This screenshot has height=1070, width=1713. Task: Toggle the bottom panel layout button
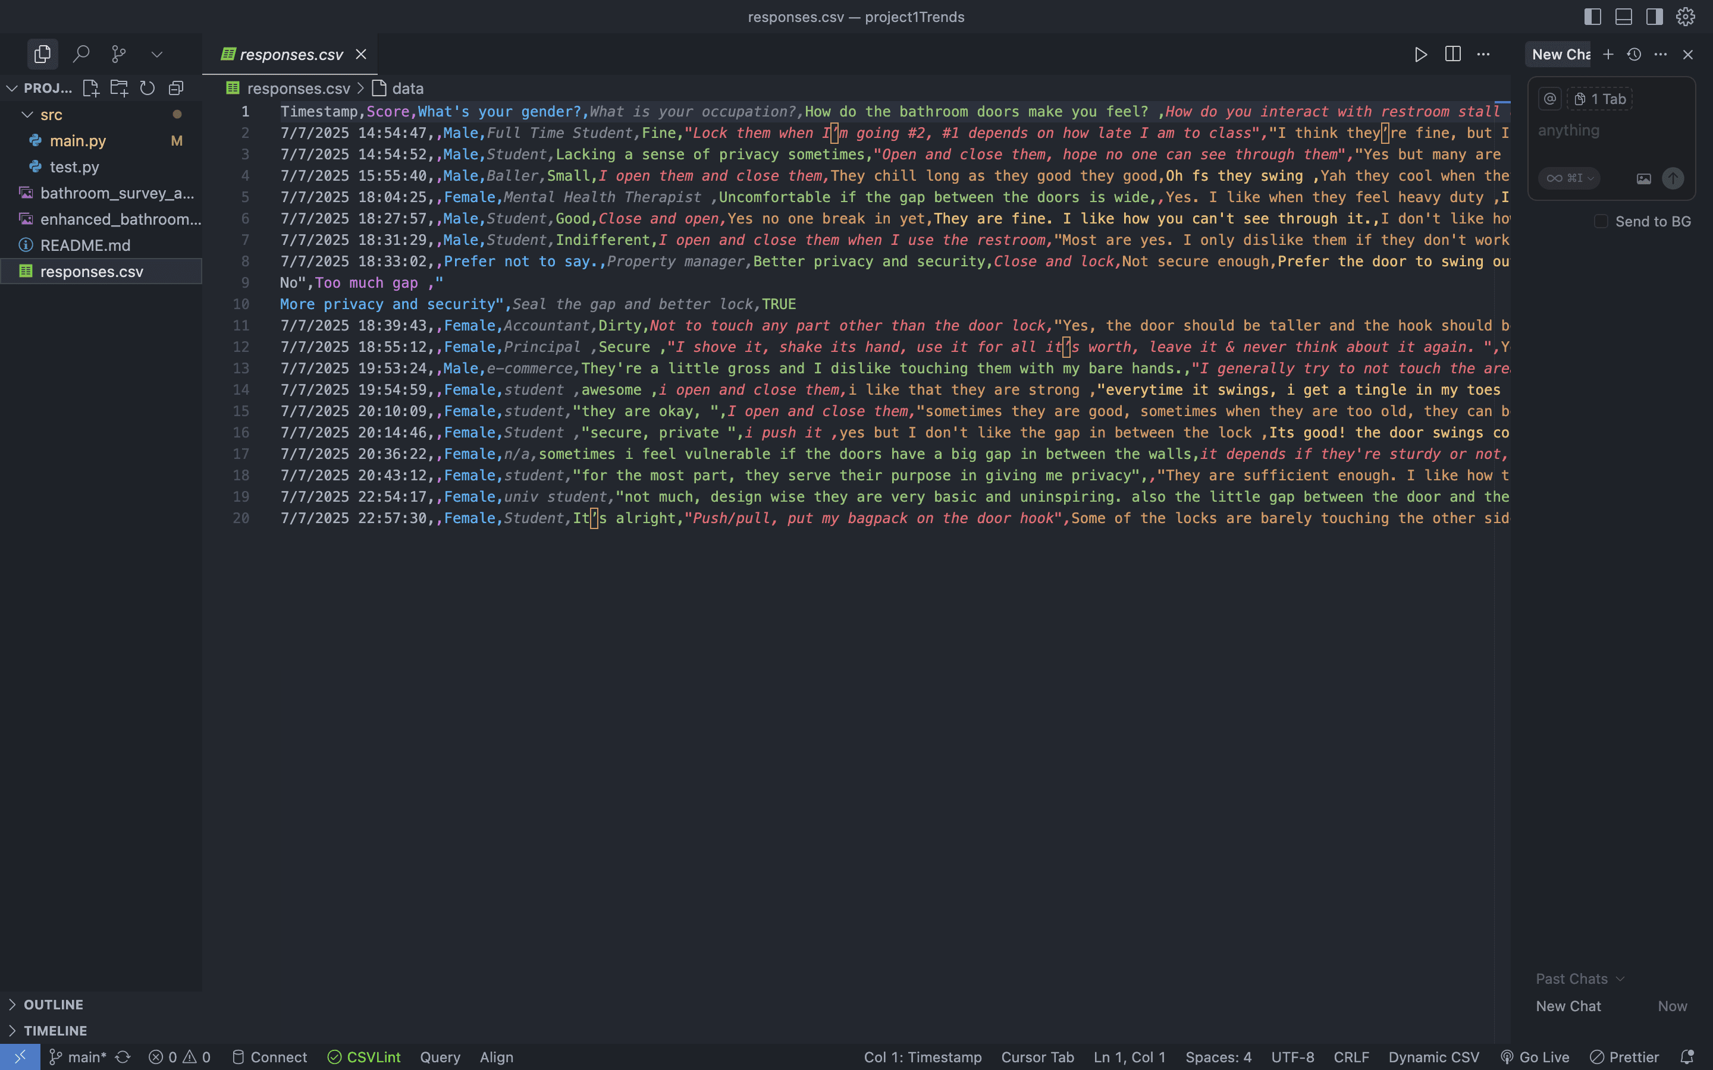click(x=1623, y=16)
